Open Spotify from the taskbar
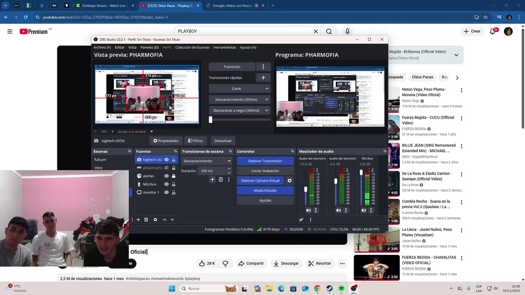This screenshot has height=295, width=525. (341, 288)
